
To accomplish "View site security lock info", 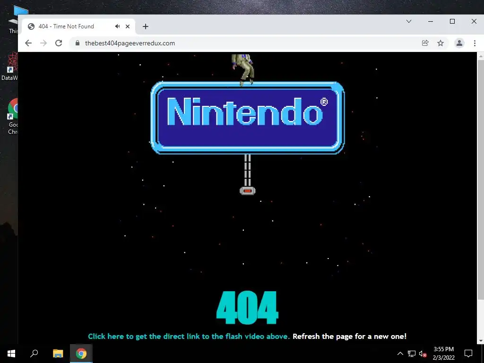I will point(78,43).
